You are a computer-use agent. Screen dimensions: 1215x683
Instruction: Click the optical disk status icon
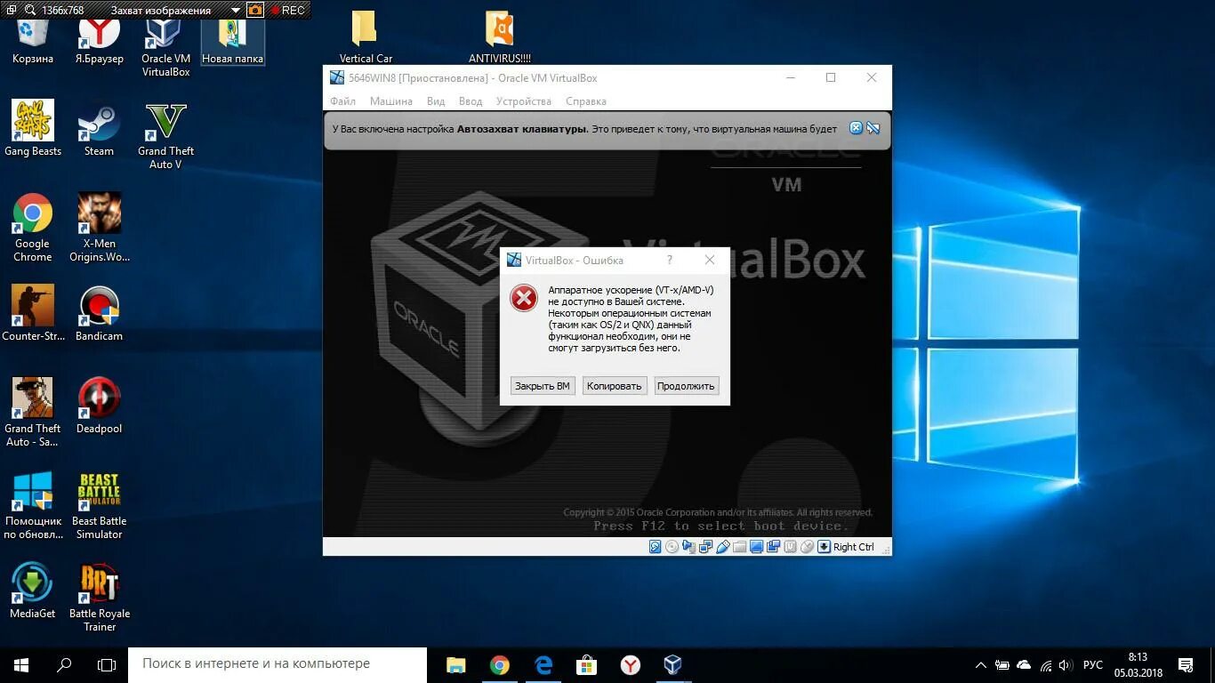tap(672, 547)
